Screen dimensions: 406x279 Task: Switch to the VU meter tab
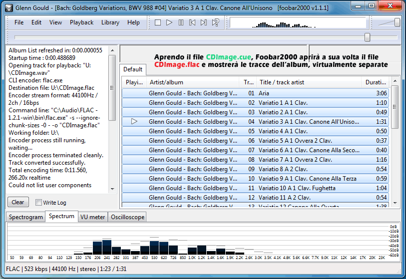[92, 217]
